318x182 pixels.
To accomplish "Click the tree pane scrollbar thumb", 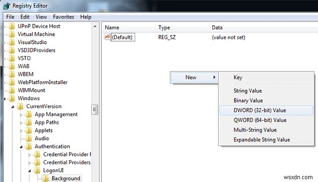I will point(95,110).
